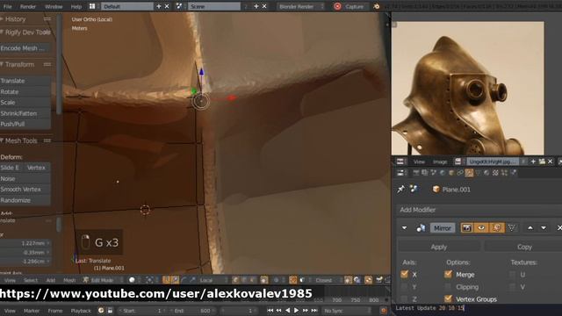Open the Help menu
The width and height of the screenshot is (562, 316).
(76, 6)
